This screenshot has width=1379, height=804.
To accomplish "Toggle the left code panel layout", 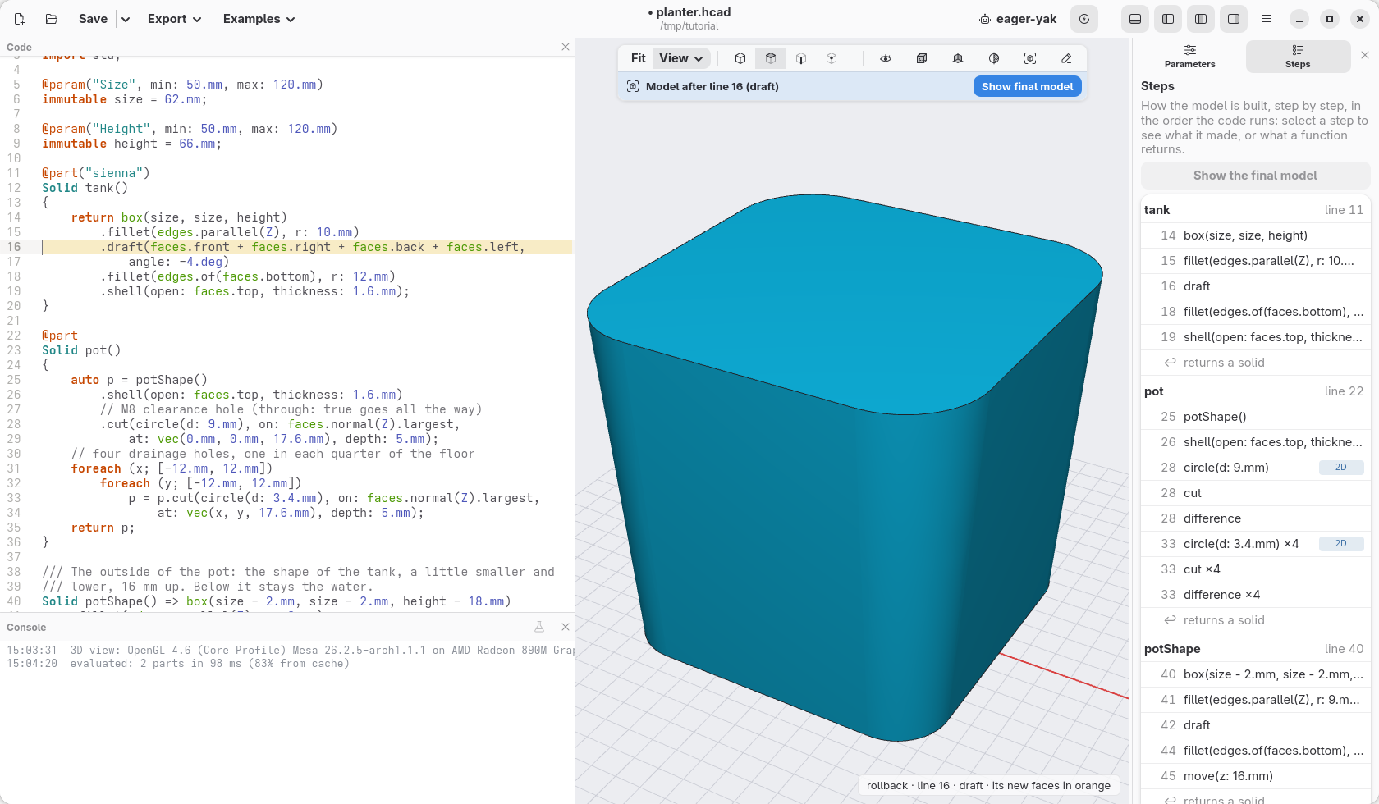I will (1168, 19).
